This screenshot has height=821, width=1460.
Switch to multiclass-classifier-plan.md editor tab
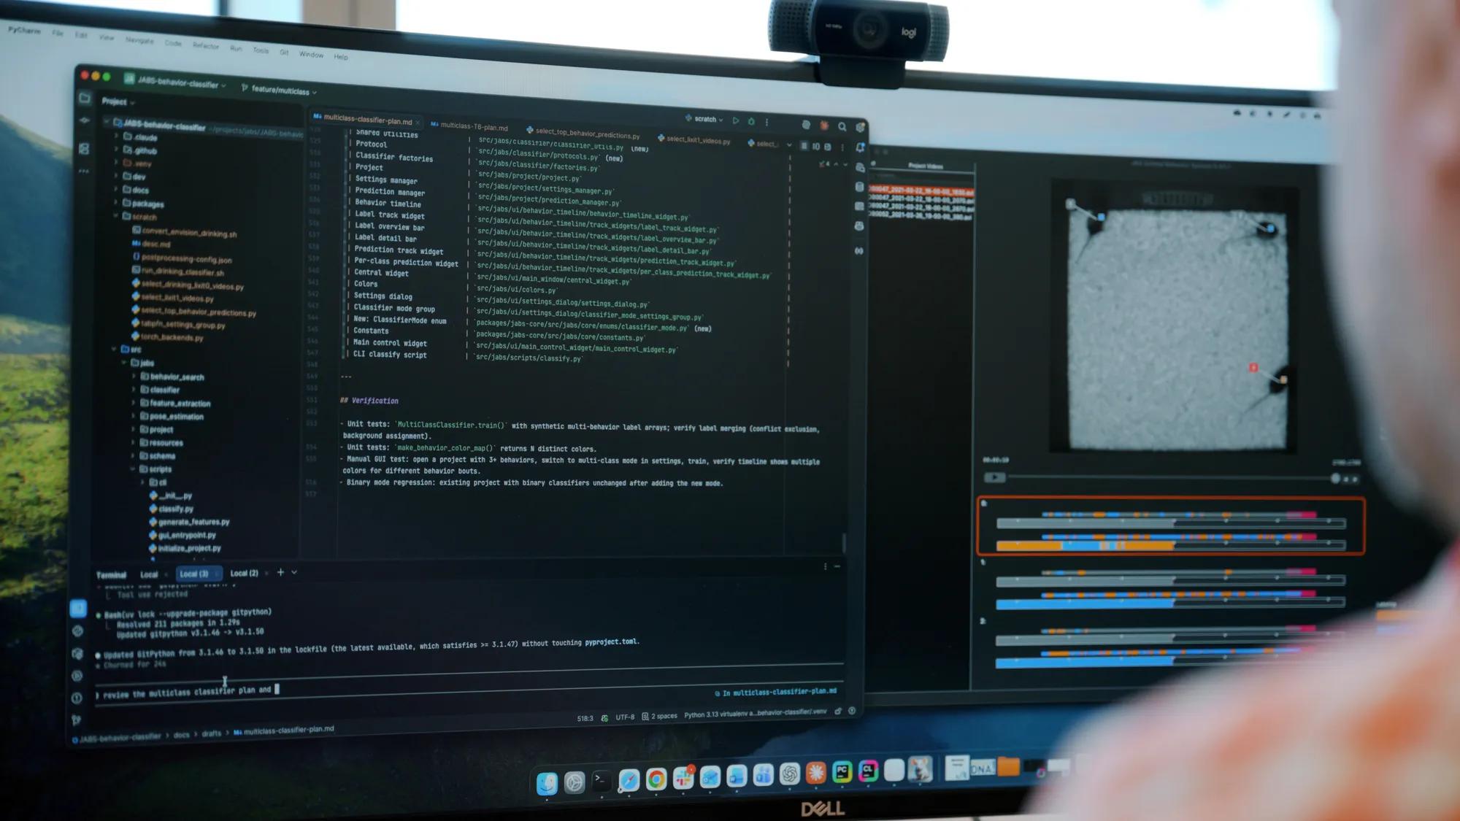coord(367,120)
